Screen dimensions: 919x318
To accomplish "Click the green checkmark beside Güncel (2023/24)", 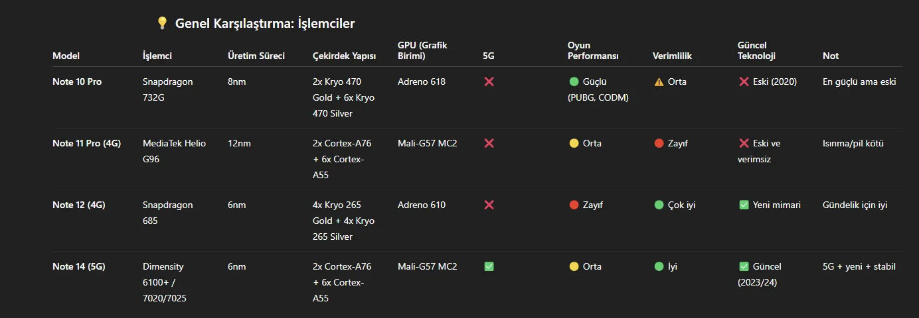I will [744, 266].
